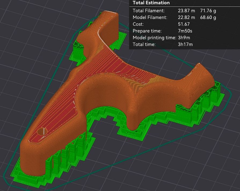Click the 7m50s prepare time value
Viewport: 240px width, 191px height.
185,31
